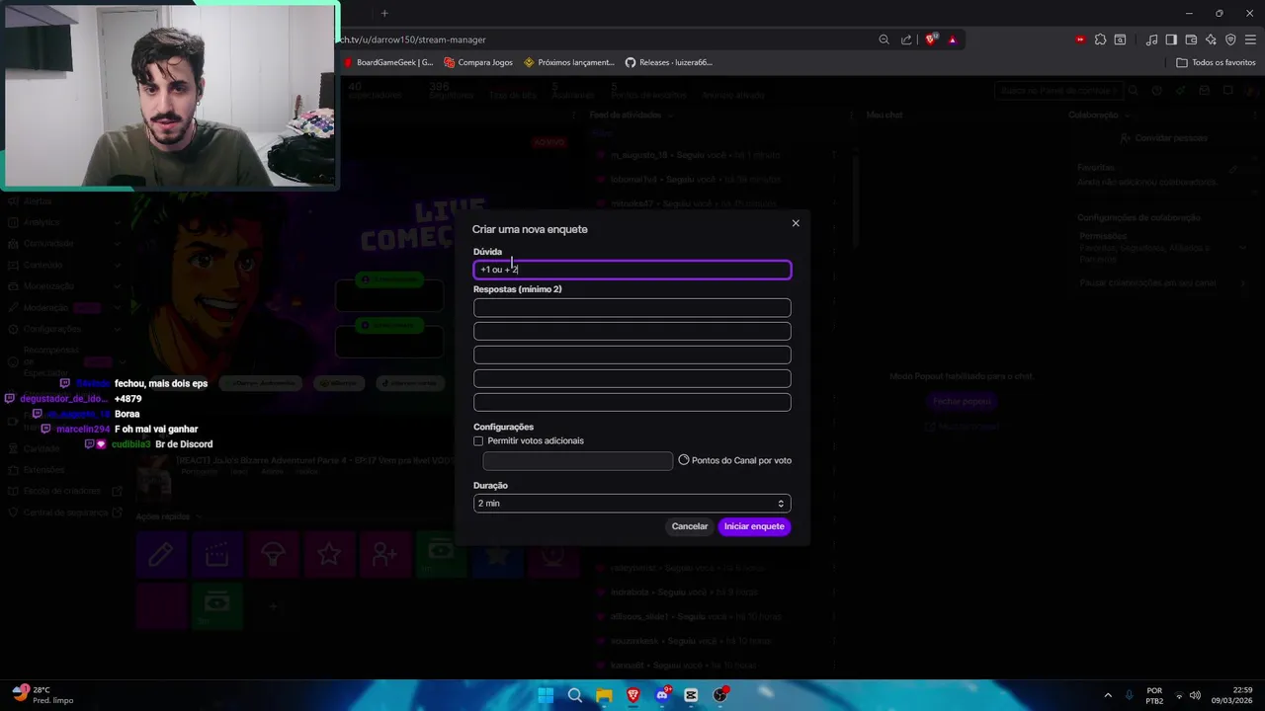Click the fifth Respostas answer field
This screenshot has width=1265, height=711.
click(632, 403)
